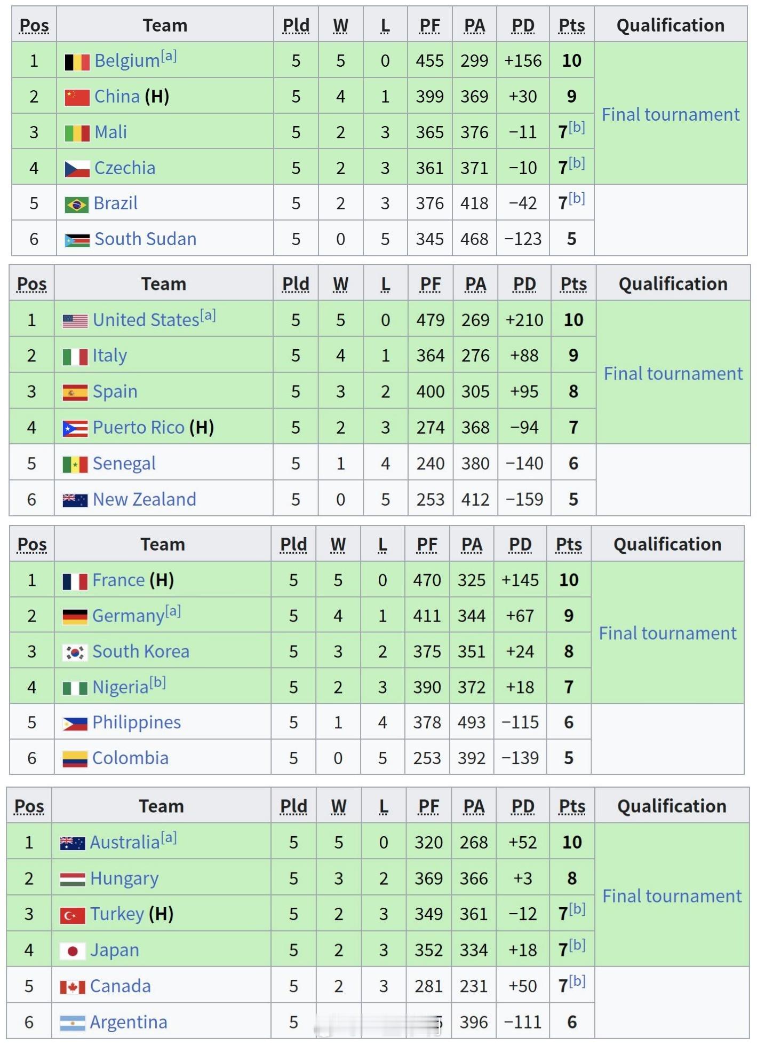Screen dimensions: 757x1045
Task: Click the Canada flag icon
Action: [x=72, y=987]
